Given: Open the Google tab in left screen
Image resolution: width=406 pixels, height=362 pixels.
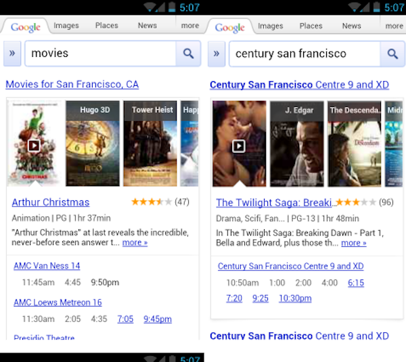Looking at the screenshot, I should tap(26, 27).
